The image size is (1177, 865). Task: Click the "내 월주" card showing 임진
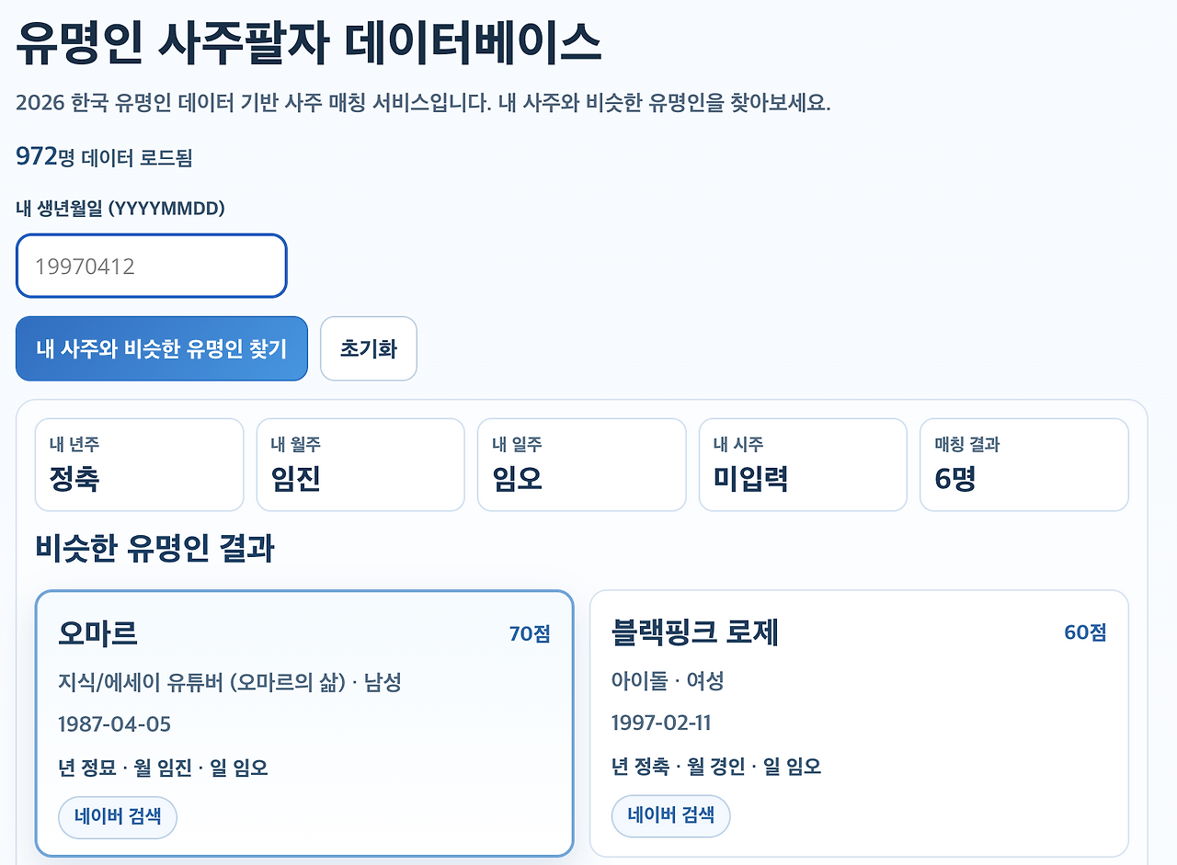point(360,464)
